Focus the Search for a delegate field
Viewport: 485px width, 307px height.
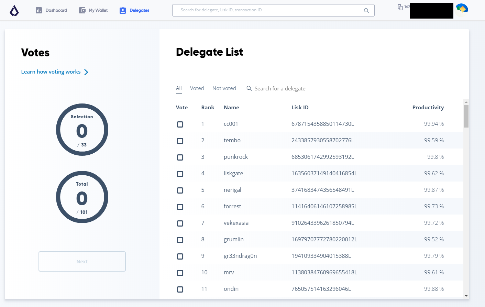[280, 89]
